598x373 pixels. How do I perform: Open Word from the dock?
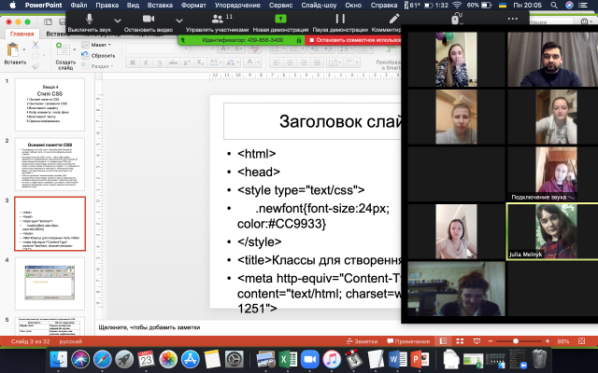(398, 359)
